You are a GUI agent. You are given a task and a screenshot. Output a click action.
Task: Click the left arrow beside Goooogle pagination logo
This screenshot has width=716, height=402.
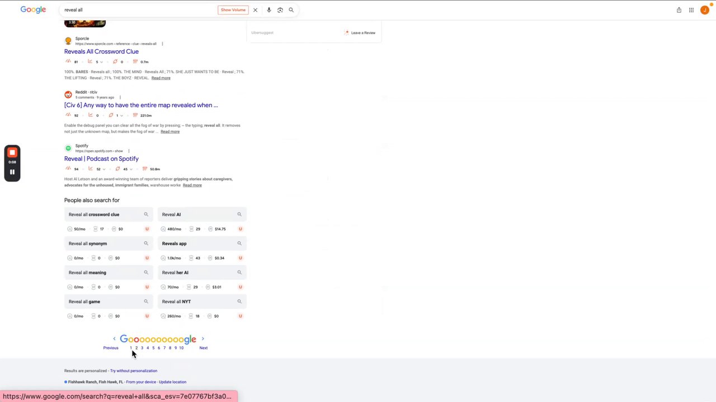pyautogui.click(x=114, y=339)
